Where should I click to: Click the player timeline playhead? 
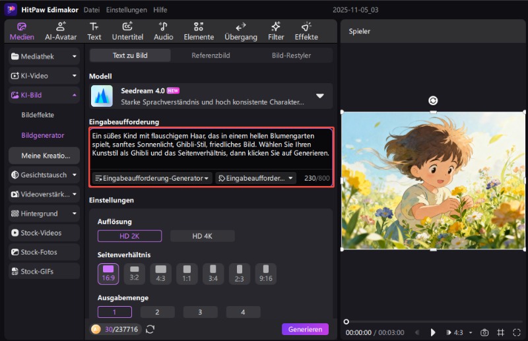click(346, 322)
